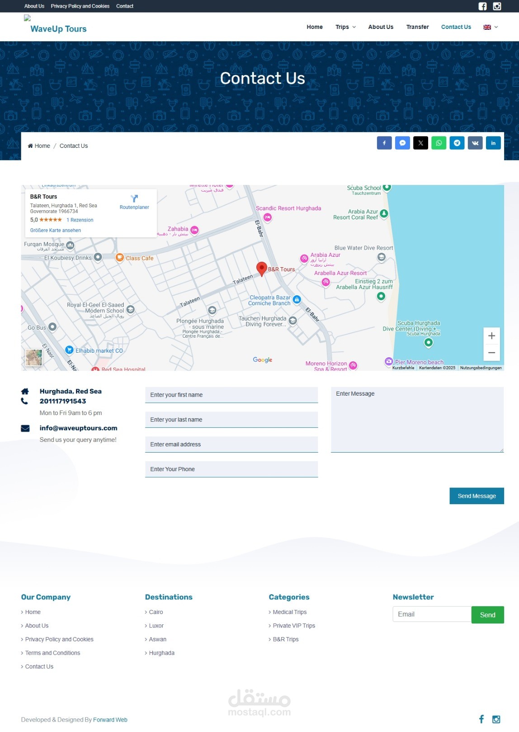The height and width of the screenshot is (732, 519).
Task: Expand the Trips dropdown menu
Action: [345, 27]
